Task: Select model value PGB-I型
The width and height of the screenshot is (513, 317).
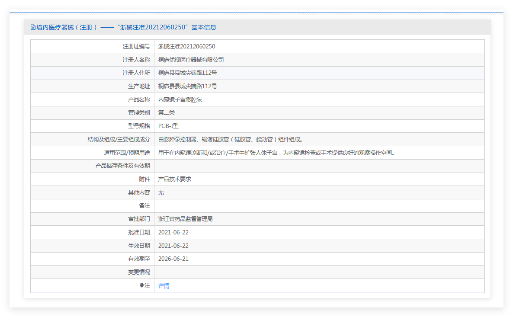Action: point(169,126)
